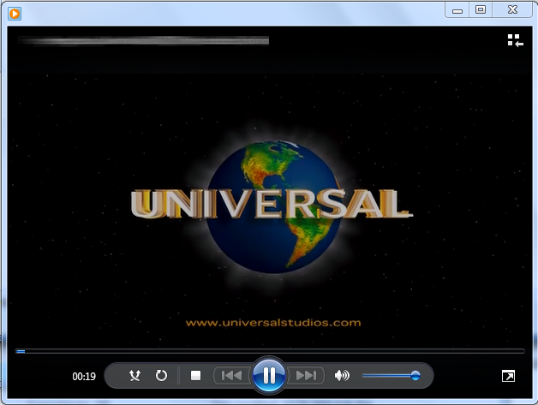The image size is (538, 405).
Task: Enter full screen mode via corner icon
Action: point(508,376)
